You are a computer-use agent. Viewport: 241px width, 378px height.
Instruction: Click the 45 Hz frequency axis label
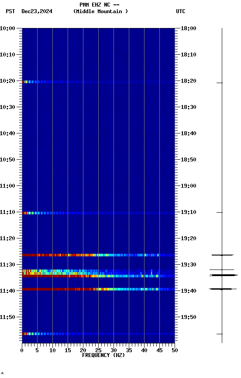coord(159,350)
